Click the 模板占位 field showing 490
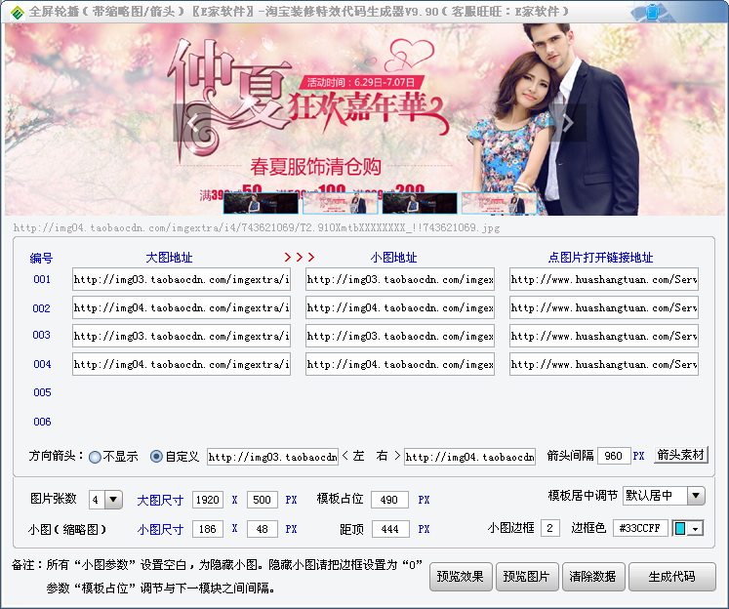The image size is (729, 609). [x=389, y=500]
